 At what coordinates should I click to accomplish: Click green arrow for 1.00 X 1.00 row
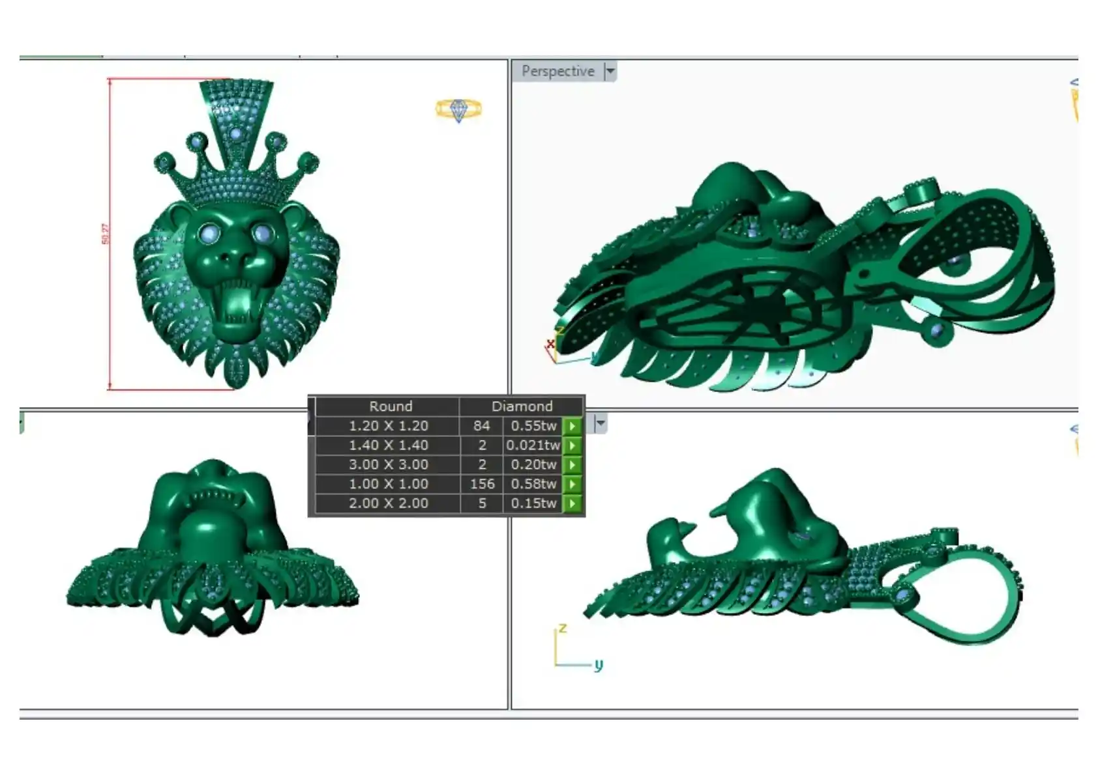coord(572,484)
